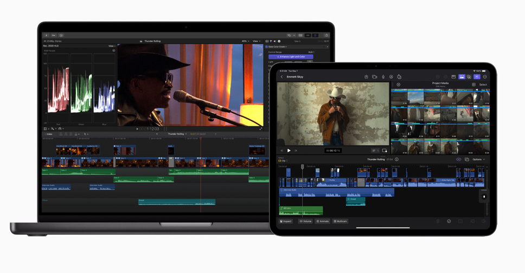Click Enhance Light and Color button
This screenshot has height=273, width=525.
click(x=291, y=56)
